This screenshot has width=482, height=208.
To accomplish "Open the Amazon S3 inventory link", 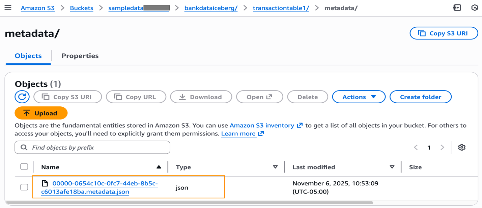I will 263,125.
